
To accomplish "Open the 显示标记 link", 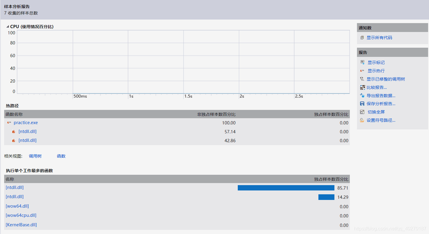I will click(x=376, y=62).
